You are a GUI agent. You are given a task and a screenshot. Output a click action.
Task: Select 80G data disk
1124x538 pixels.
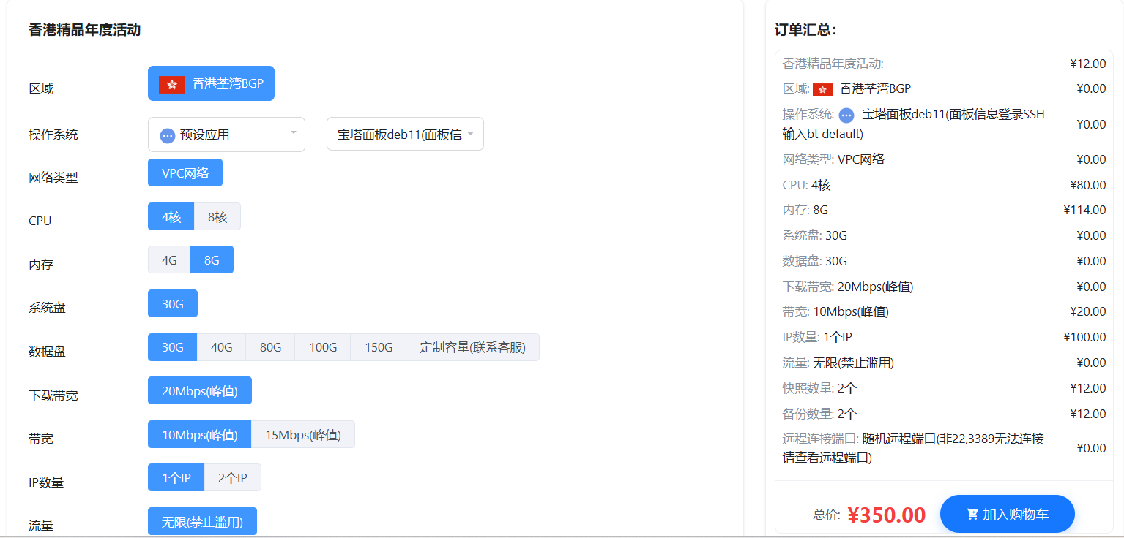coord(270,347)
